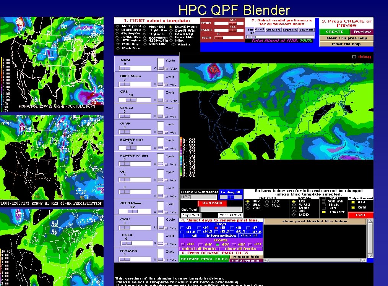Click the Opt Text input field
388x286 pixels.
click(221, 209)
